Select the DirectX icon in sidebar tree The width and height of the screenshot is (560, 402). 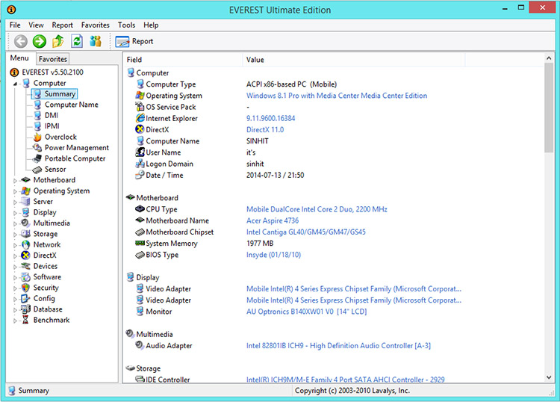pyautogui.click(x=25, y=256)
